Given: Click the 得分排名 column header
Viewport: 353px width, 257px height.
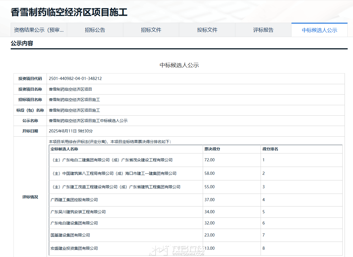Looking at the screenshot, I should (270, 149).
